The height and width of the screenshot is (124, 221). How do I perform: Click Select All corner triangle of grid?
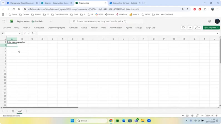(5, 39)
